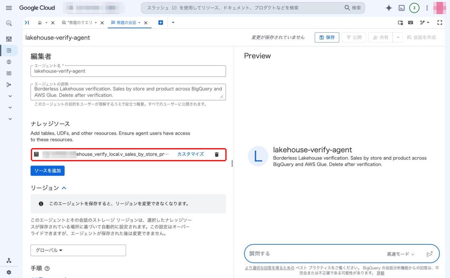Viewport: 450px width, 278px height.
Task: Collapse the left explorer pane arrow
Action: [x=27, y=23]
